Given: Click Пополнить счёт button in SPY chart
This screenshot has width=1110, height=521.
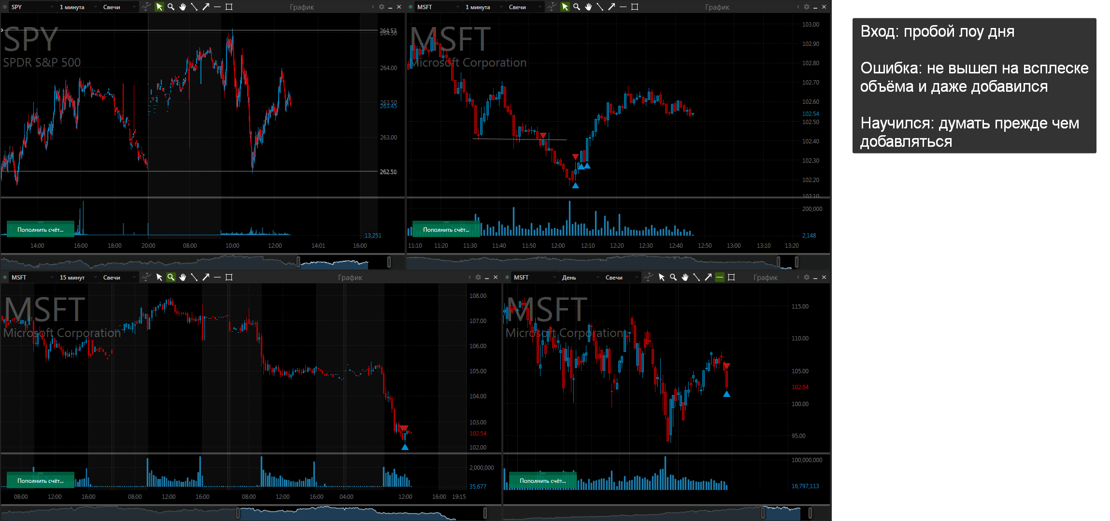Looking at the screenshot, I should pyautogui.click(x=41, y=229).
